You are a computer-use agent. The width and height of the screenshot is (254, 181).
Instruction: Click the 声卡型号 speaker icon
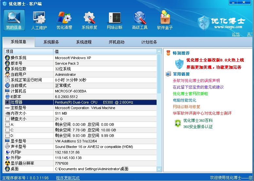click(7, 147)
